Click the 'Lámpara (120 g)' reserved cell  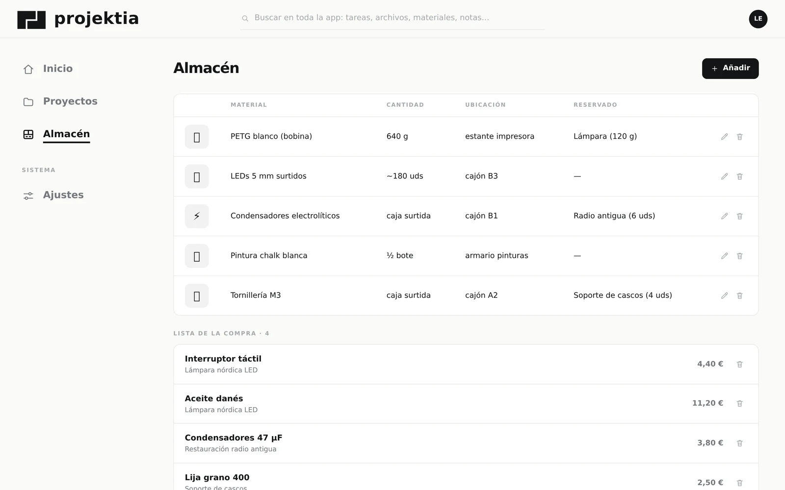pyautogui.click(x=605, y=136)
